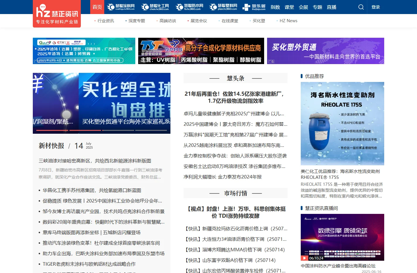Open 促稳提质 绿色发展 news item
Image resolution: width=417 pixels, height=273 pixels.
pyautogui.click(x=102, y=201)
